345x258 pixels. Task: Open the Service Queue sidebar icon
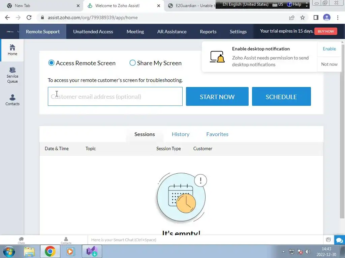coord(12,75)
